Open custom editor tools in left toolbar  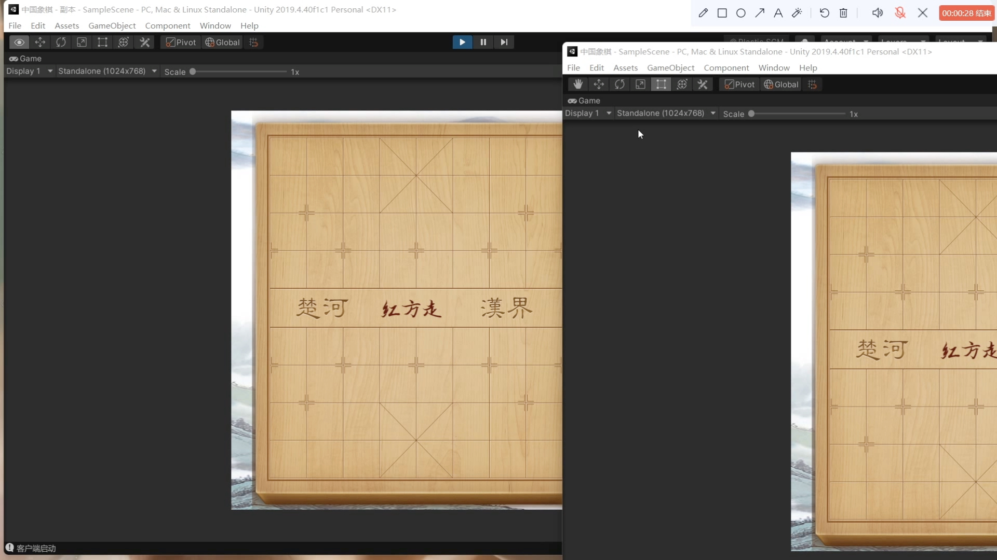point(144,43)
